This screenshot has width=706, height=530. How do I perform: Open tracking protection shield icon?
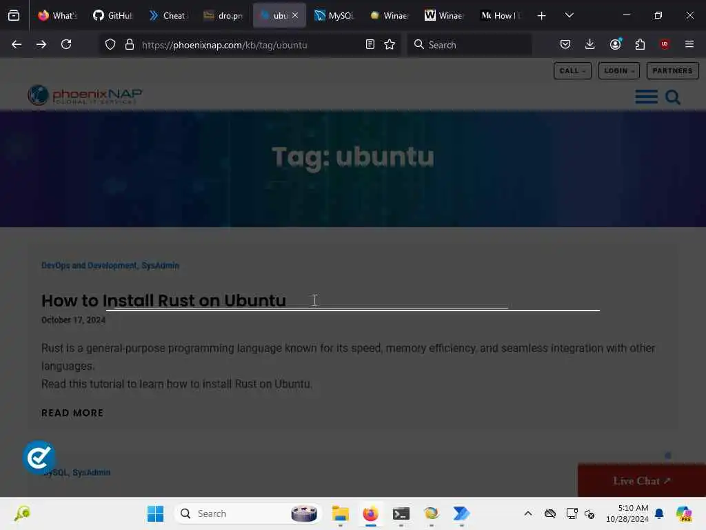coord(110,44)
